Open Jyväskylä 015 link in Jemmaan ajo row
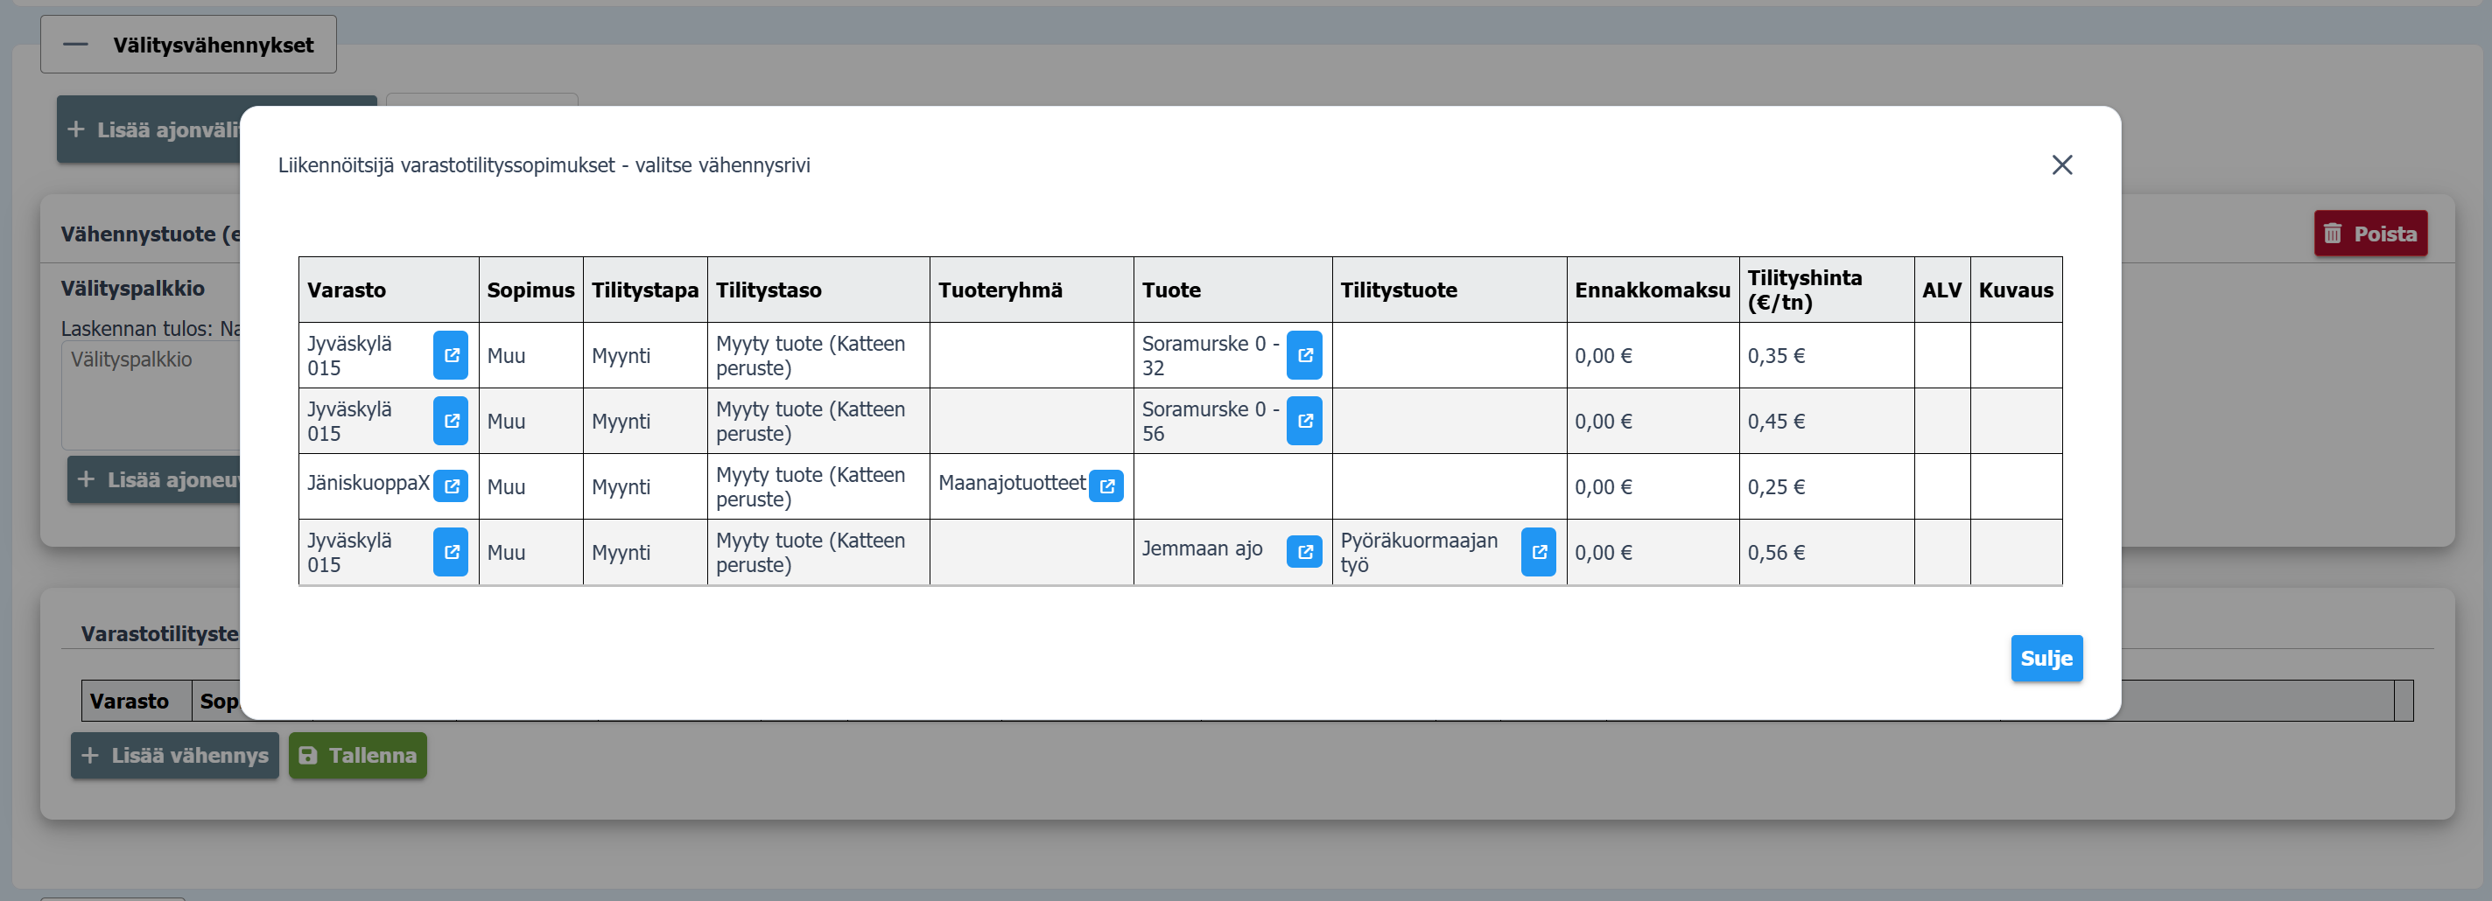 [450, 551]
